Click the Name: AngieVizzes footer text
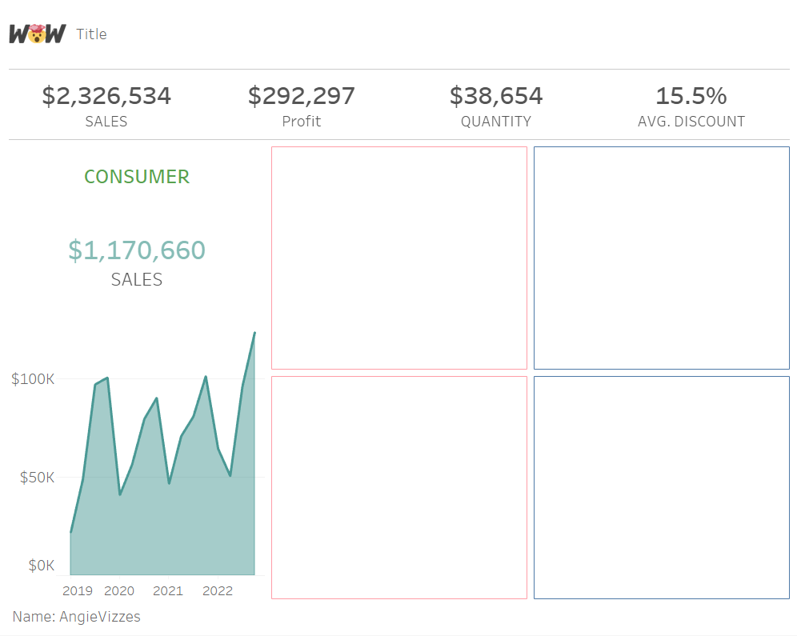 pos(77,617)
